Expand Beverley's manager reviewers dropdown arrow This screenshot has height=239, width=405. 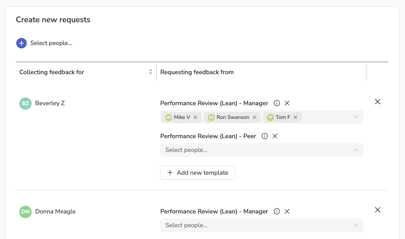coord(356,117)
